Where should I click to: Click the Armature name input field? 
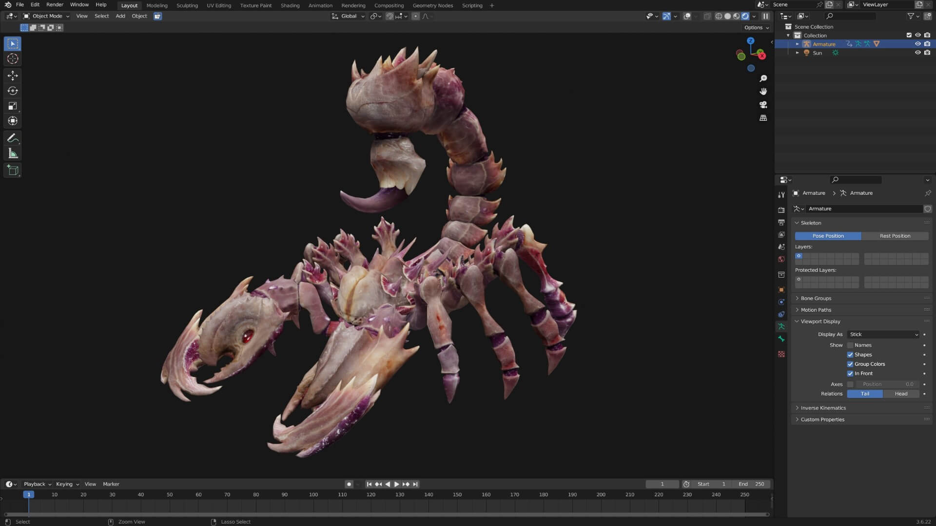point(864,209)
